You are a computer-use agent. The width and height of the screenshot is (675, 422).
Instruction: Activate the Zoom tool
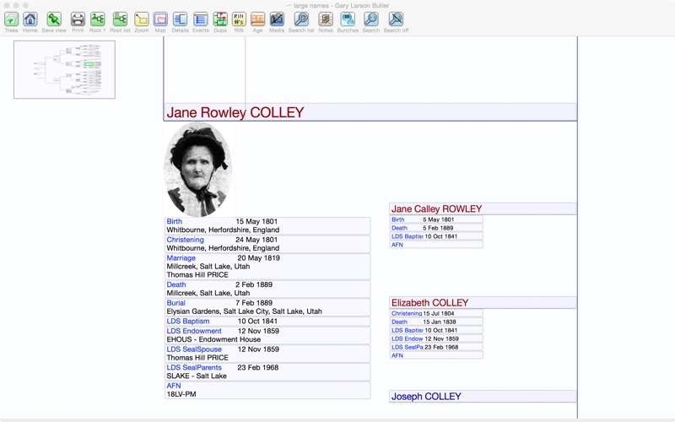click(141, 19)
